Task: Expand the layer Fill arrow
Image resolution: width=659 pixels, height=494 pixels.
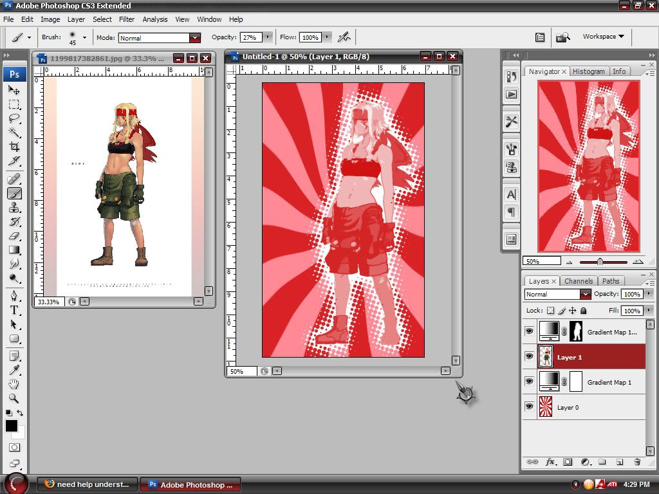Action: point(649,311)
